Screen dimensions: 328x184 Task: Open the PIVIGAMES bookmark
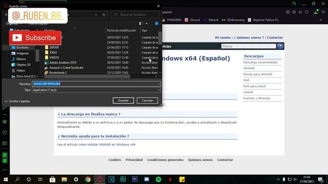(x=172, y=20)
